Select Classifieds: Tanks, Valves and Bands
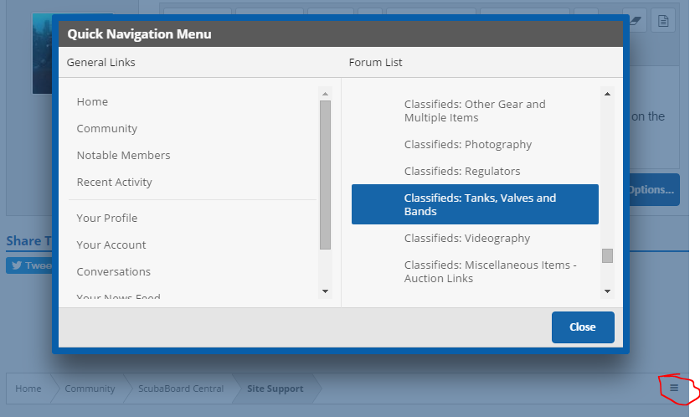 (475, 204)
